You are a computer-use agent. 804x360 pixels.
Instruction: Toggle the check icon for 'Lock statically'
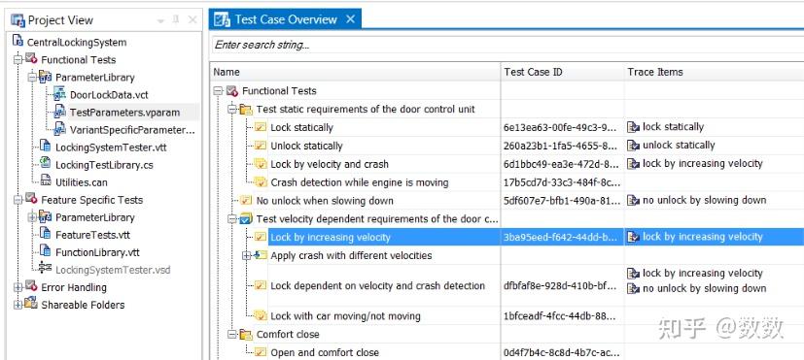pyautogui.click(x=261, y=127)
